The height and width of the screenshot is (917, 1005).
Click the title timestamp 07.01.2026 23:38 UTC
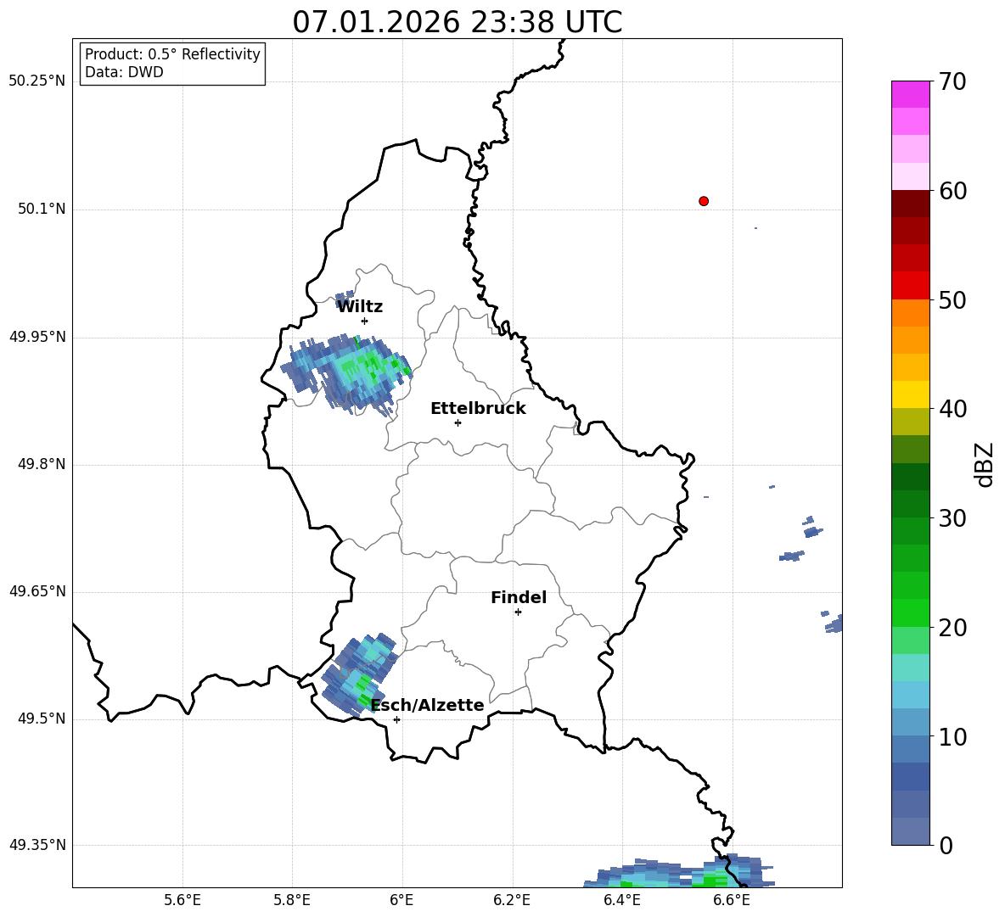point(457,22)
